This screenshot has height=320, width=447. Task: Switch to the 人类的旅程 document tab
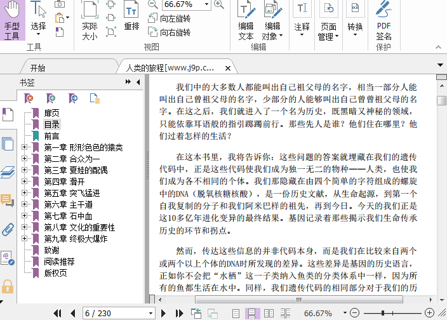(x=170, y=68)
